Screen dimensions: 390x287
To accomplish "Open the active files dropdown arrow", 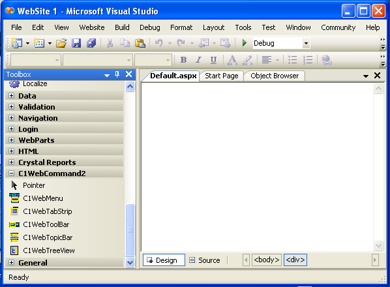I will coord(366,76).
